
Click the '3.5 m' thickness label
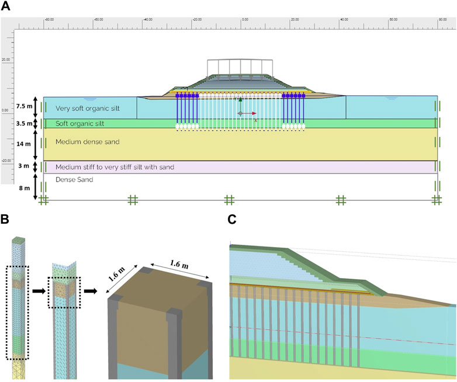point(24,124)
